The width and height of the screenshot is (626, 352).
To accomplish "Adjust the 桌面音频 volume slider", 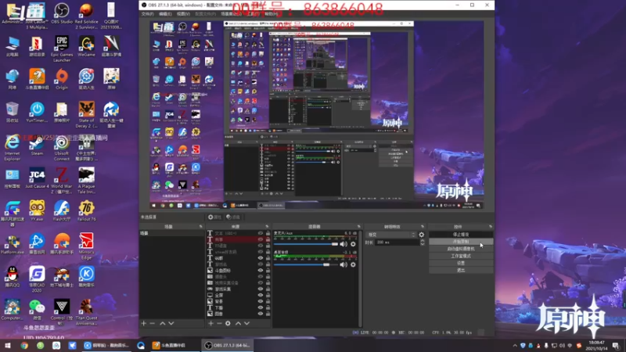I will coord(306,264).
